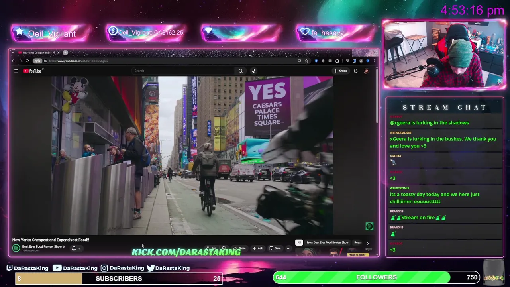Click the Create button

tap(341, 71)
